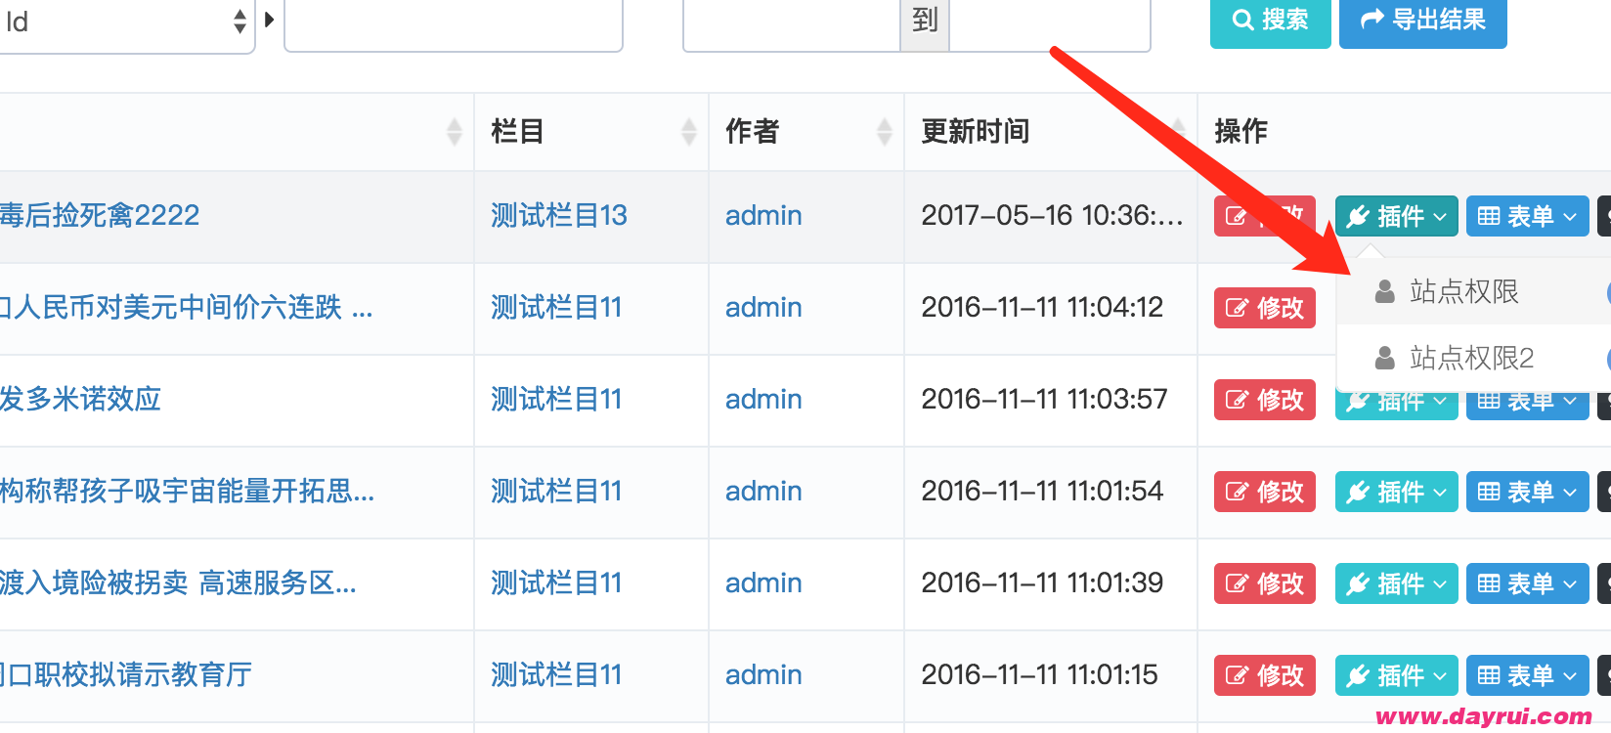Sort the table by the 作者 column arrows

(885, 132)
